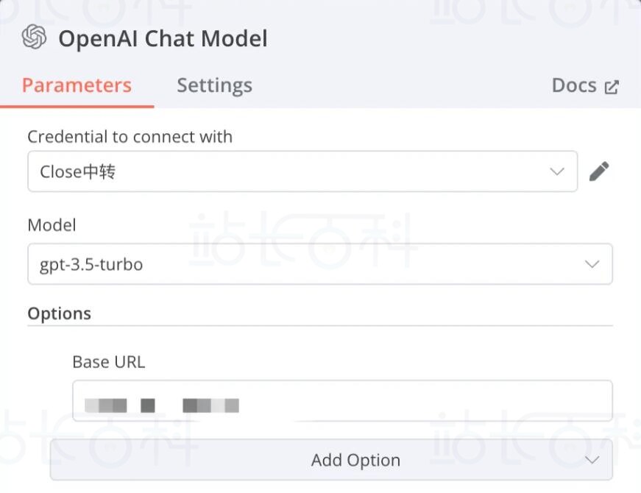Click the chevron arrow in the Model field
The image size is (641, 493).
pyautogui.click(x=592, y=264)
